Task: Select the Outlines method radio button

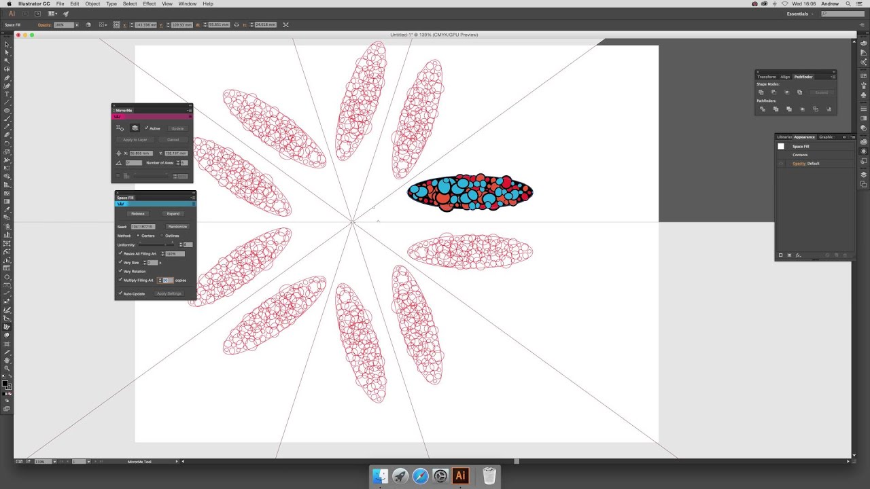Action: (x=161, y=236)
